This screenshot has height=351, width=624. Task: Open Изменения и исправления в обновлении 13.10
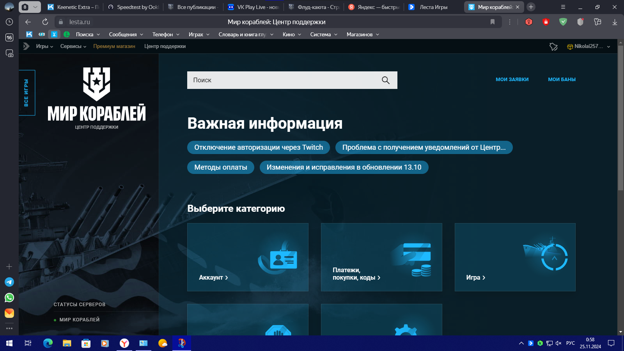344,167
